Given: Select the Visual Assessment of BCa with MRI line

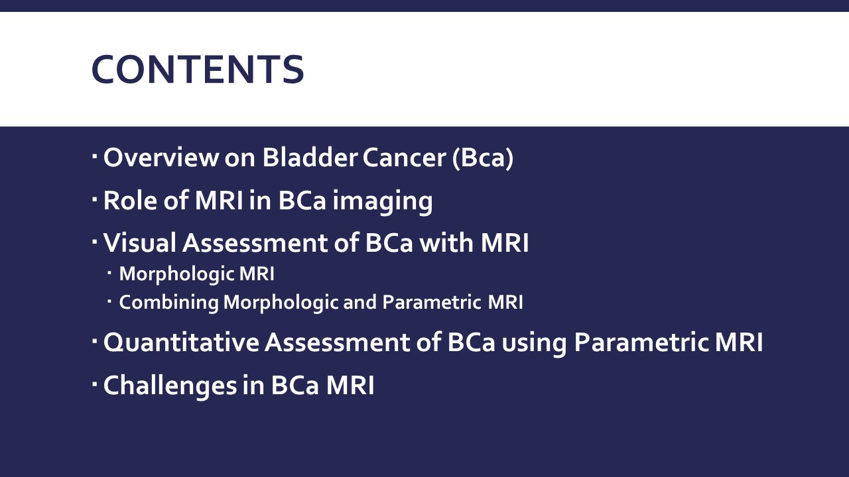Looking at the screenshot, I should 316,243.
